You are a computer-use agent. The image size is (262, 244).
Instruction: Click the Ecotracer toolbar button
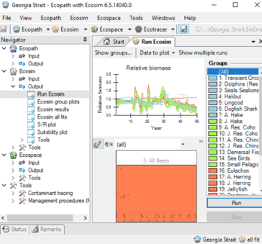[x=151, y=29]
